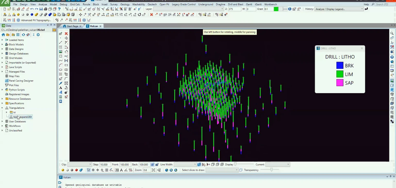Click the blue info circle icon
The height and width of the screenshot is (188, 396).
[290, 9]
